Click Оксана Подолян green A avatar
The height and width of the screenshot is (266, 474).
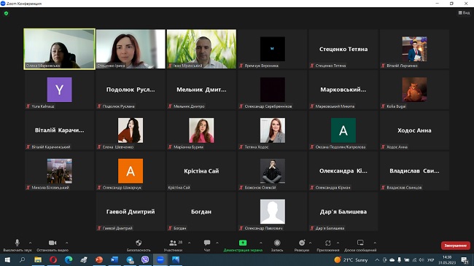[x=343, y=130]
